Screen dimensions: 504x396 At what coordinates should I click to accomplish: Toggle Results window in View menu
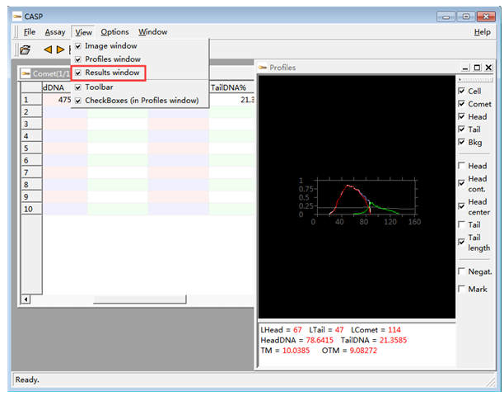(112, 73)
